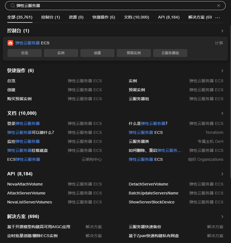Image resolution: width=231 pixels, height=243 pixels.
Task: Expand the 解决方案 (696) section chevron
Action: click(222, 217)
